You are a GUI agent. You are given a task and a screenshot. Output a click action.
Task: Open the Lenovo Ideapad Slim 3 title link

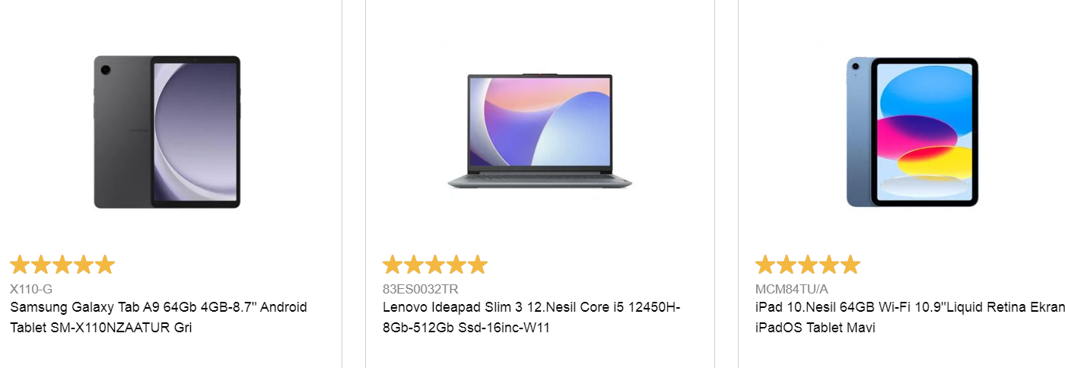tap(531, 318)
